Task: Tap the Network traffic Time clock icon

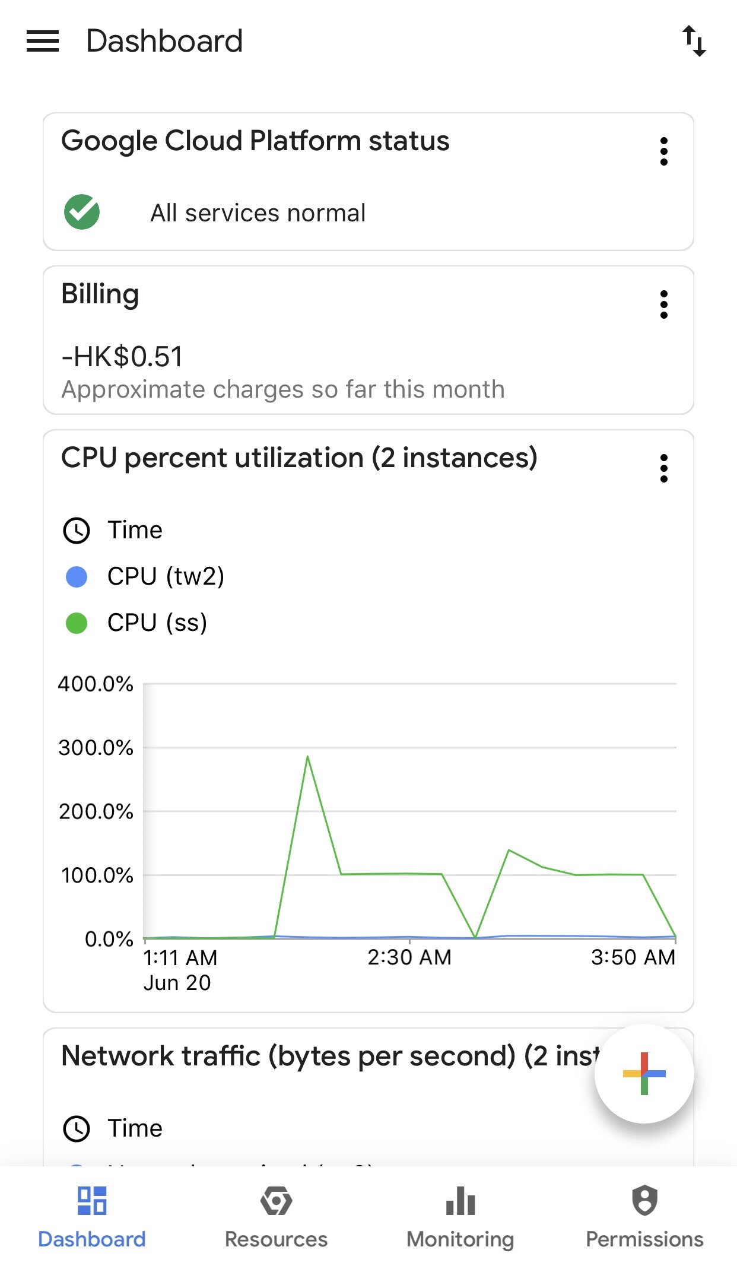Action: [x=77, y=1128]
